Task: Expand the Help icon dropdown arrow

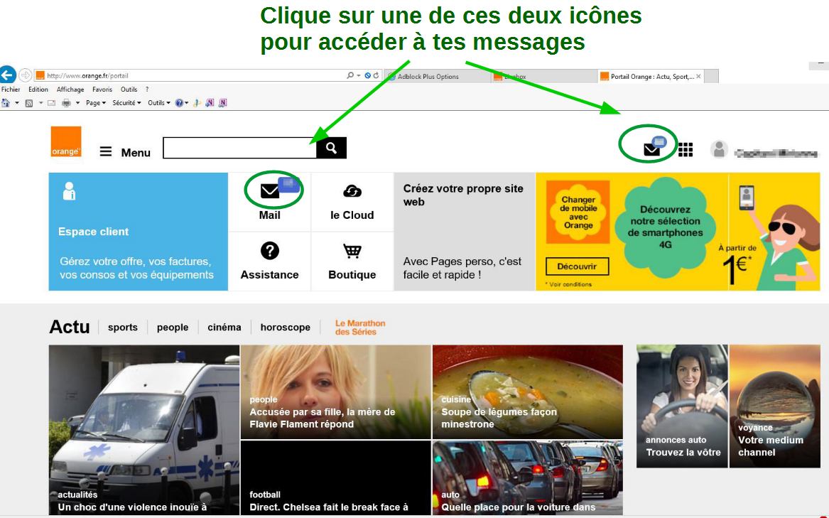Action: pyautogui.click(x=187, y=103)
